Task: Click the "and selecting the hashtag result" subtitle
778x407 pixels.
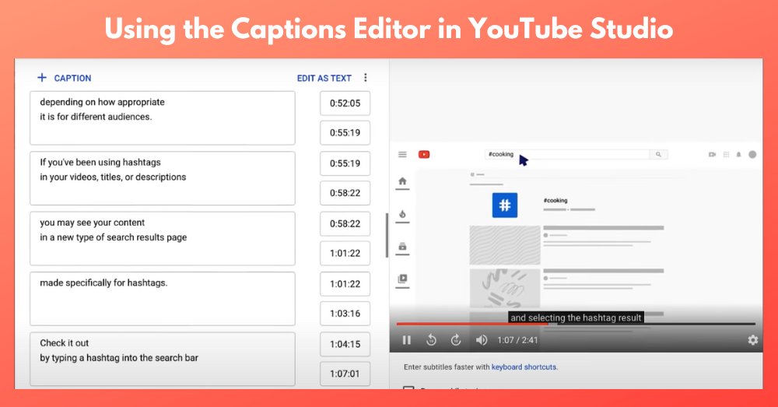Action: click(576, 318)
